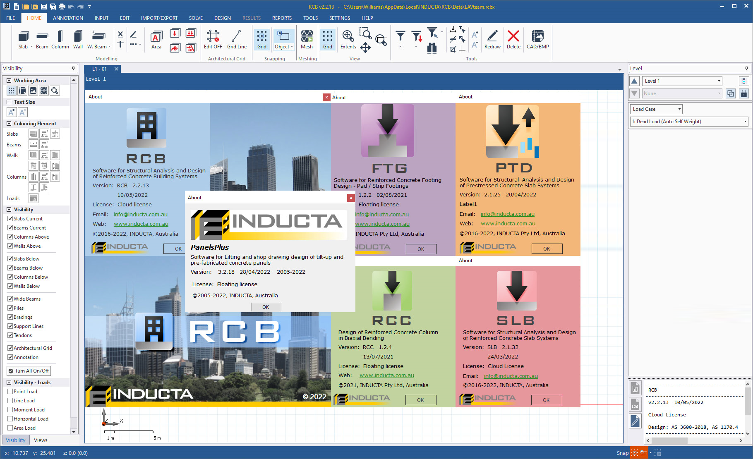This screenshot has width=753, height=459.
Task: Click OK in the SLB About dialog
Action: (546, 400)
